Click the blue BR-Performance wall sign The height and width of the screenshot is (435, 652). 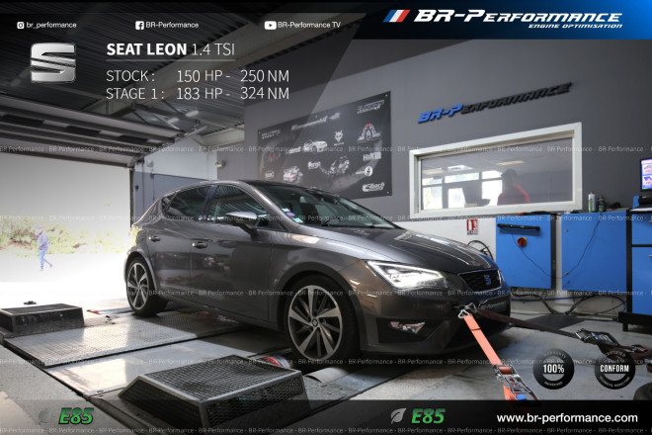[x=493, y=103]
